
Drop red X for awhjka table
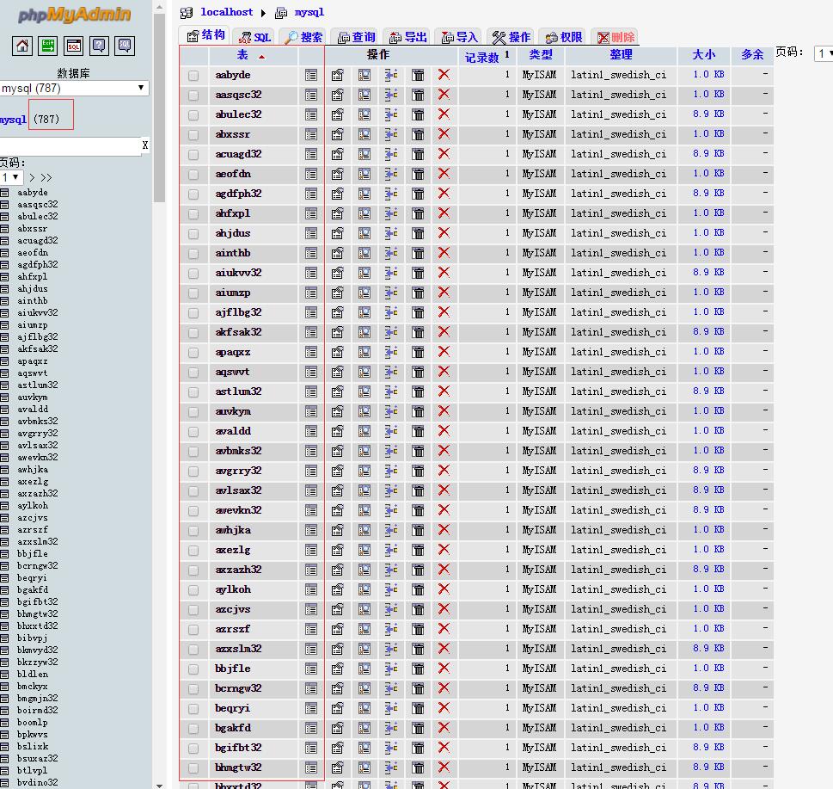444,530
